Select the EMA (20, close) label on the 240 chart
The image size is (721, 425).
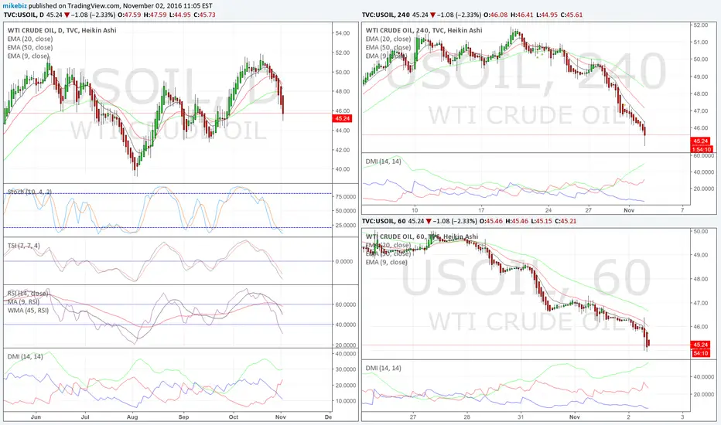coord(388,39)
